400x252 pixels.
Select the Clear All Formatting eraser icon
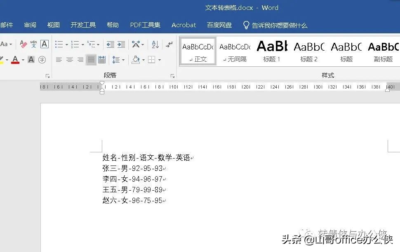pyautogui.click(x=23, y=44)
